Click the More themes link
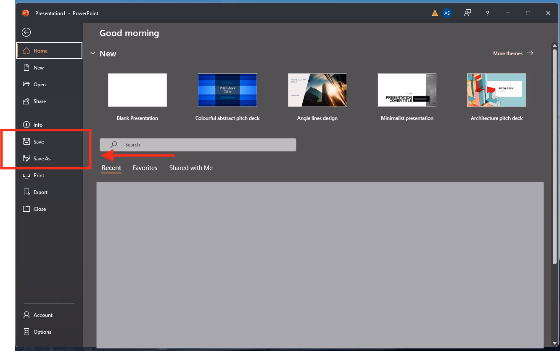Image resolution: width=560 pixels, height=351 pixels. pyautogui.click(x=507, y=53)
